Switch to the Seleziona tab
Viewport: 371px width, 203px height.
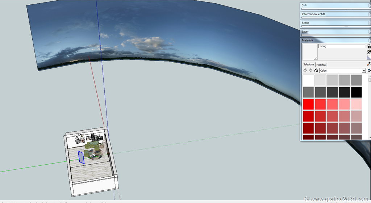(x=308, y=64)
